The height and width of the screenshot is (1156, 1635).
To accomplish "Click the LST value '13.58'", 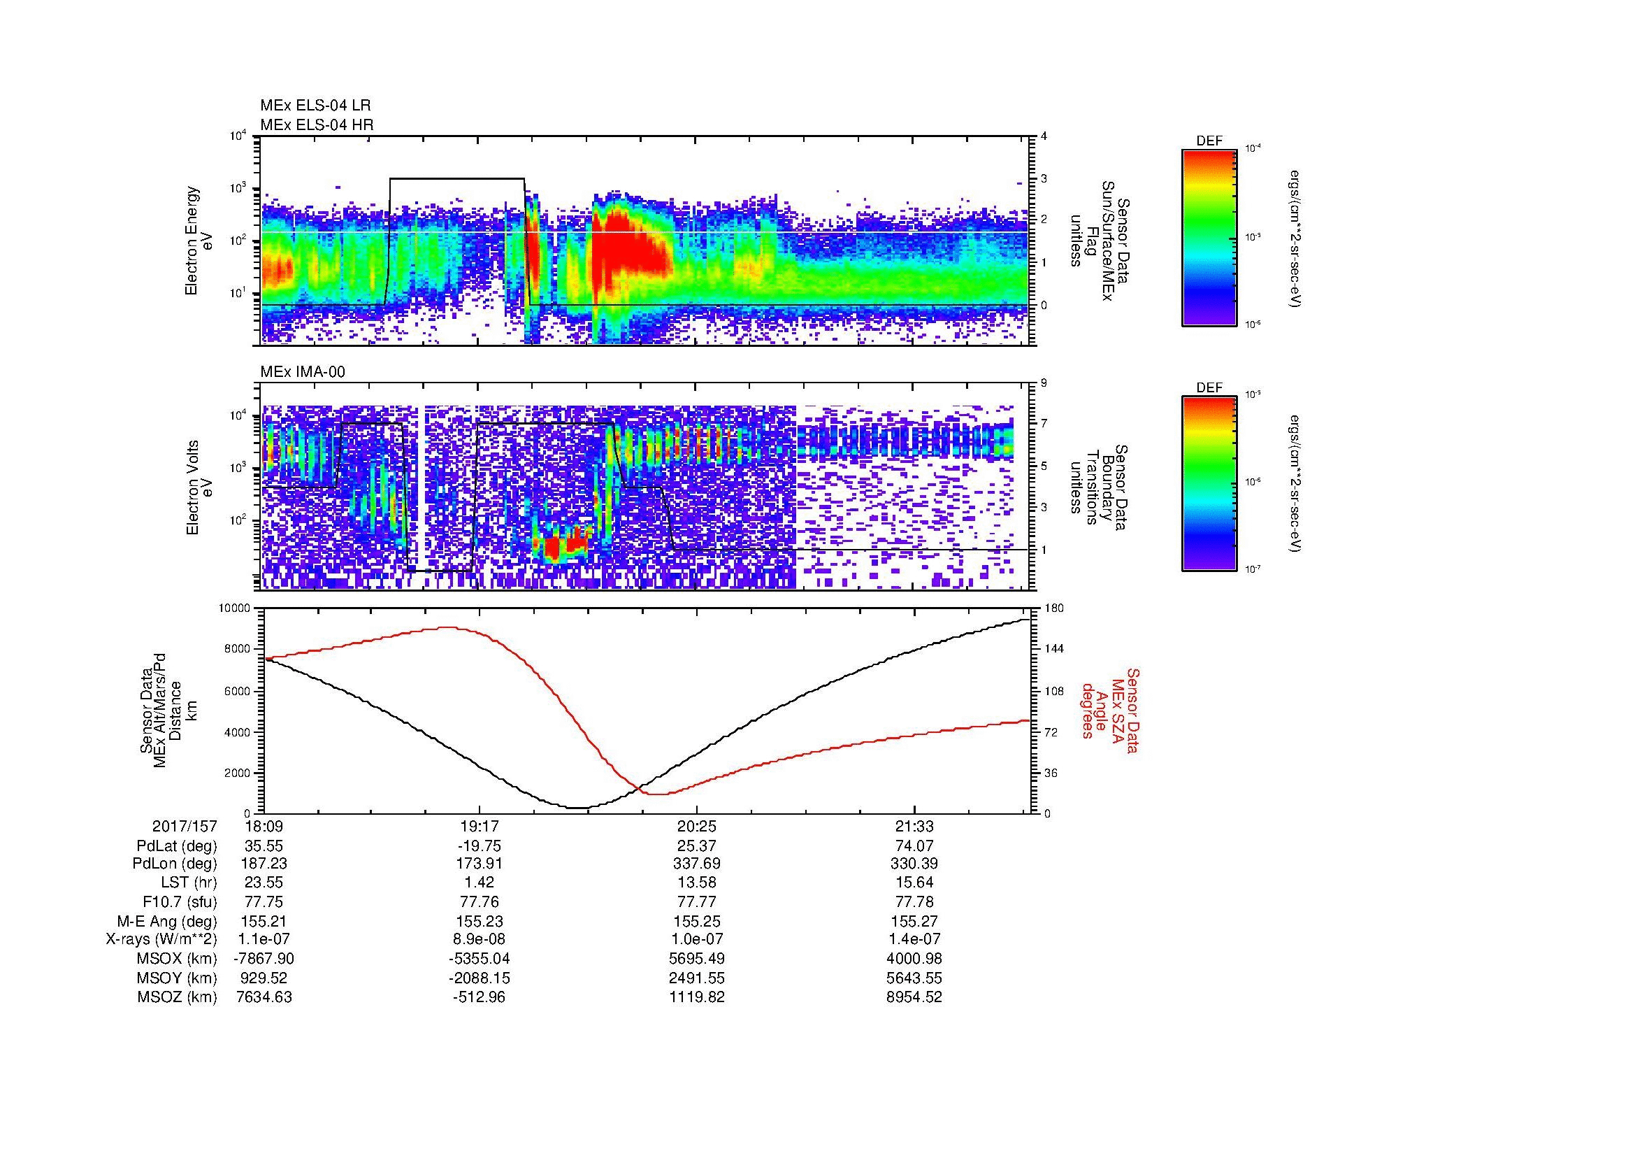I will (696, 883).
